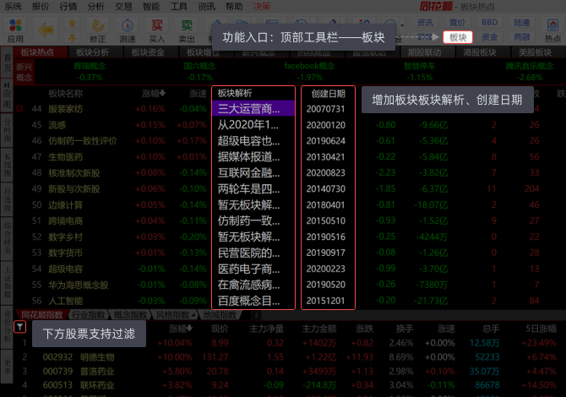Select the 概念指数 bottom tab

pos(130,315)
